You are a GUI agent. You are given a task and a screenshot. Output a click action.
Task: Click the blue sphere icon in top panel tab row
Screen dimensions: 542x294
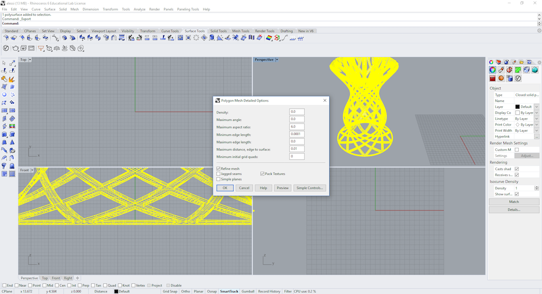(507, 63)
